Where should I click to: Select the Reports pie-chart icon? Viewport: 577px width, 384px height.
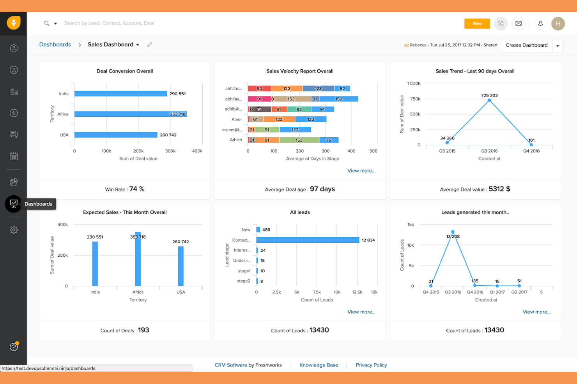coord(14,182)
